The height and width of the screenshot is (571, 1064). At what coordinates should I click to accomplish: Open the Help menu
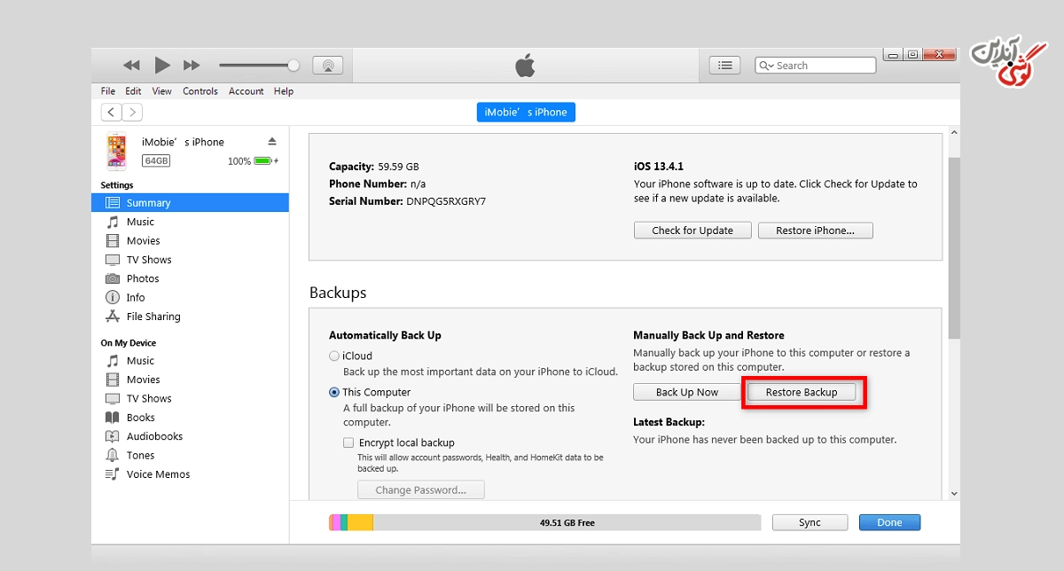(284, 91)
